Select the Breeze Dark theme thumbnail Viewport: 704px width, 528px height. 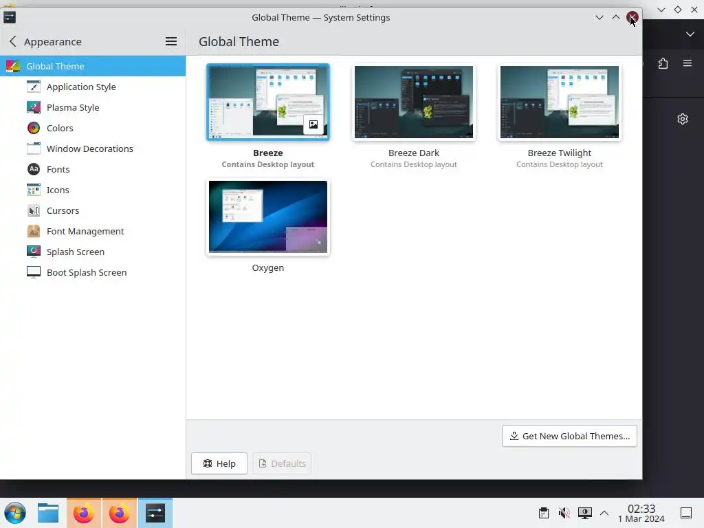(413, 102)
